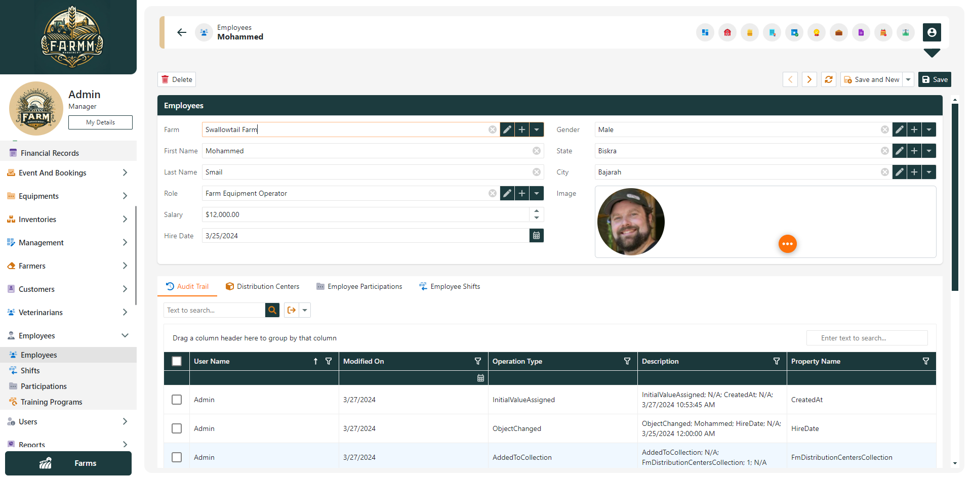Check the select-all checkbox in the grid header
972x478 pixels.
pyautogui.click(x=177, y=361)
